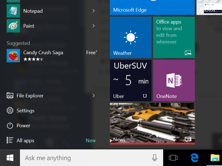
Task: Expand the Notepad jump list arrow
Action: click(x=94, y=11)
